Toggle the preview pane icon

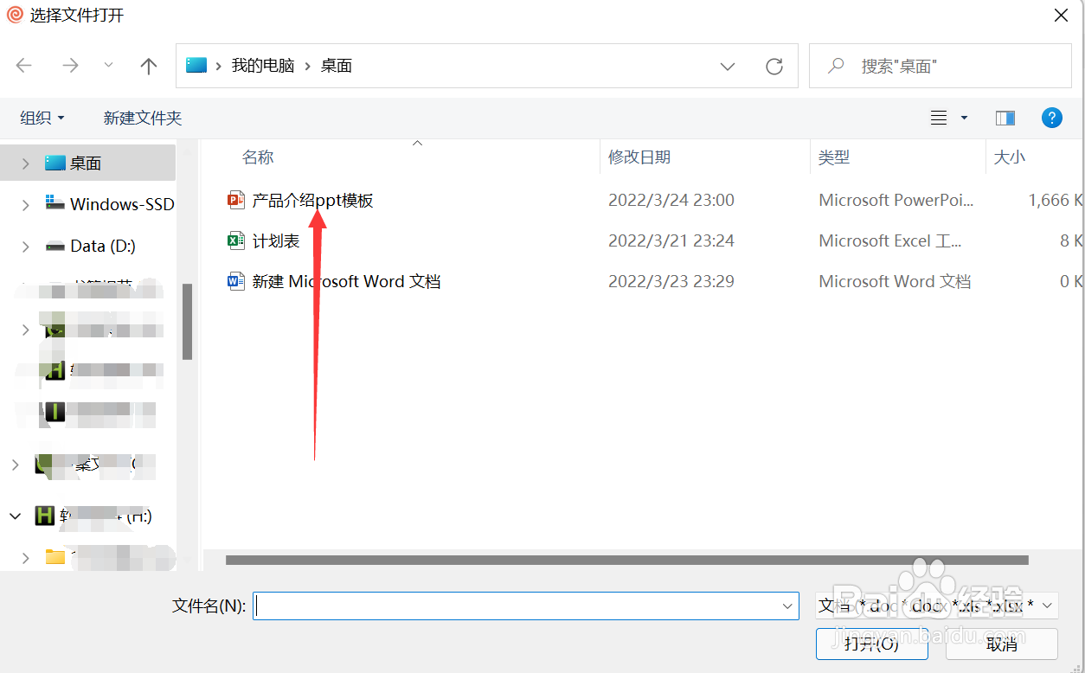(x=1005, y=117)
